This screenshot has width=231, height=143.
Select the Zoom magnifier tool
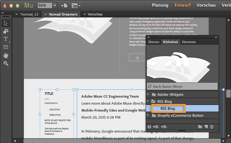tap(6, 63)
